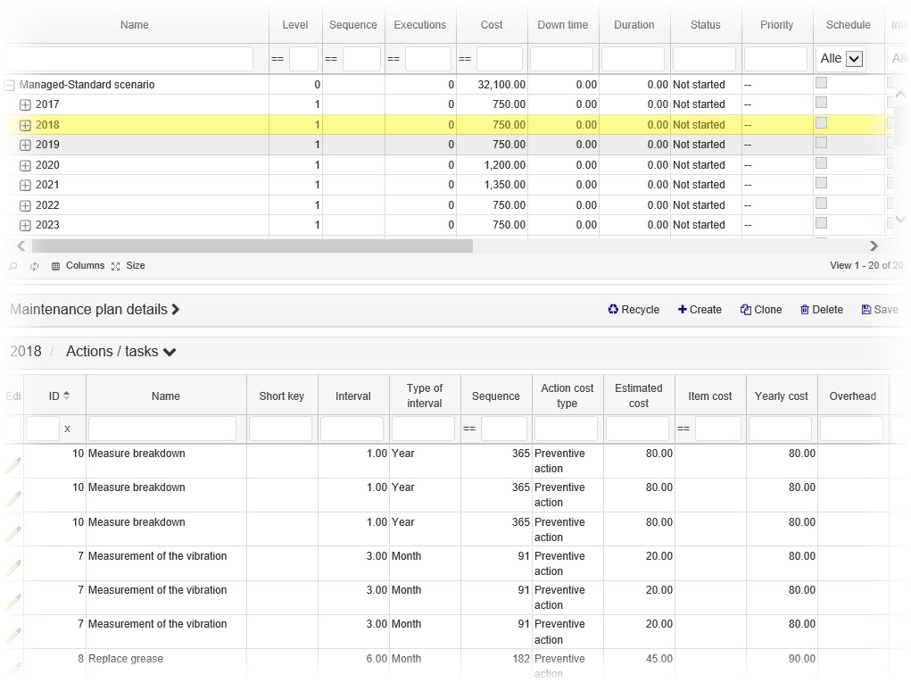Click the Delete button

point(822,310)
